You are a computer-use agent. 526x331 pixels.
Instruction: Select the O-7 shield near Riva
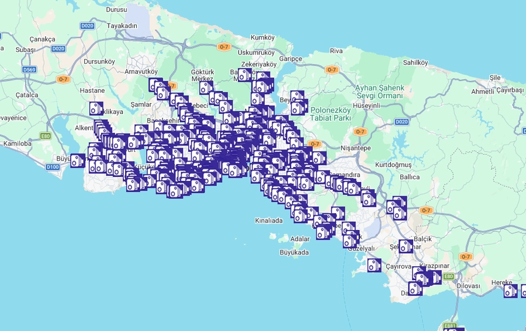pos(331,69)
